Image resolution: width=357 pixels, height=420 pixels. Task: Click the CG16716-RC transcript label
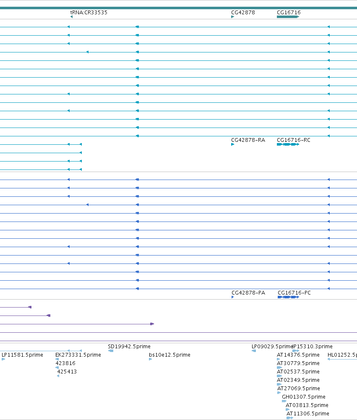294,140
